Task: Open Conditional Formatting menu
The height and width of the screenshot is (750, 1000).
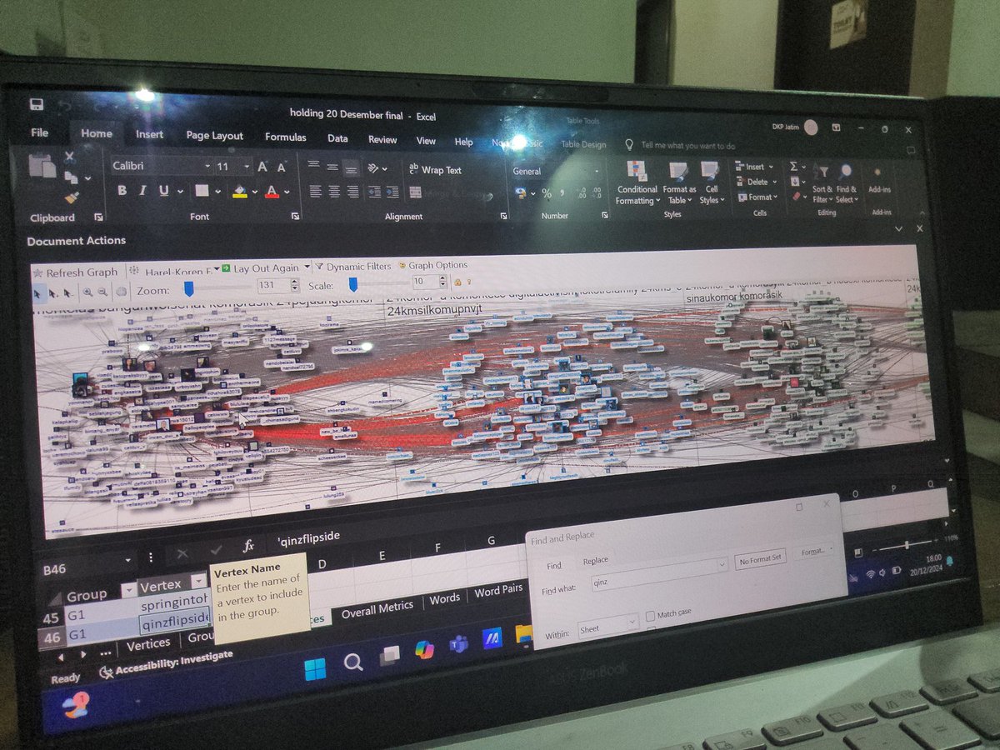Action: point(637,183)
